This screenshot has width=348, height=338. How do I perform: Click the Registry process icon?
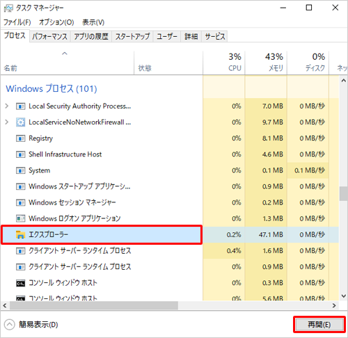click(x=20, y=138)
